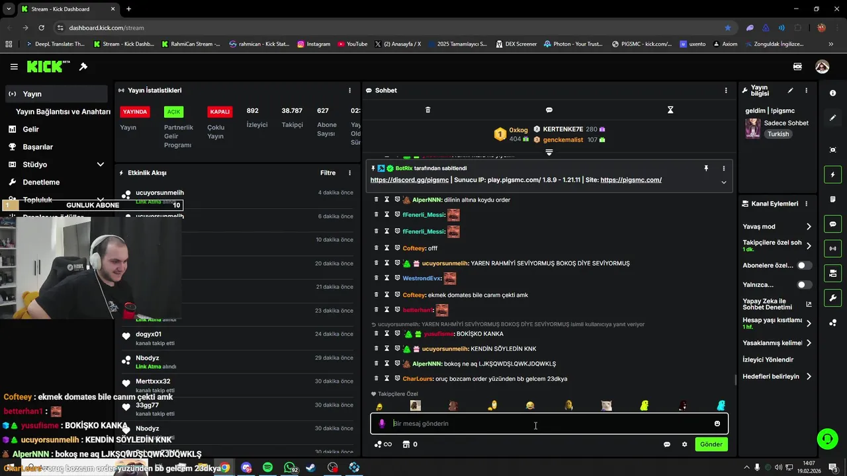The width and height of the screenshot is (847, 476).
Task: Open the Takipçilere özel sohbet arrow
Action: coord(809,246)
